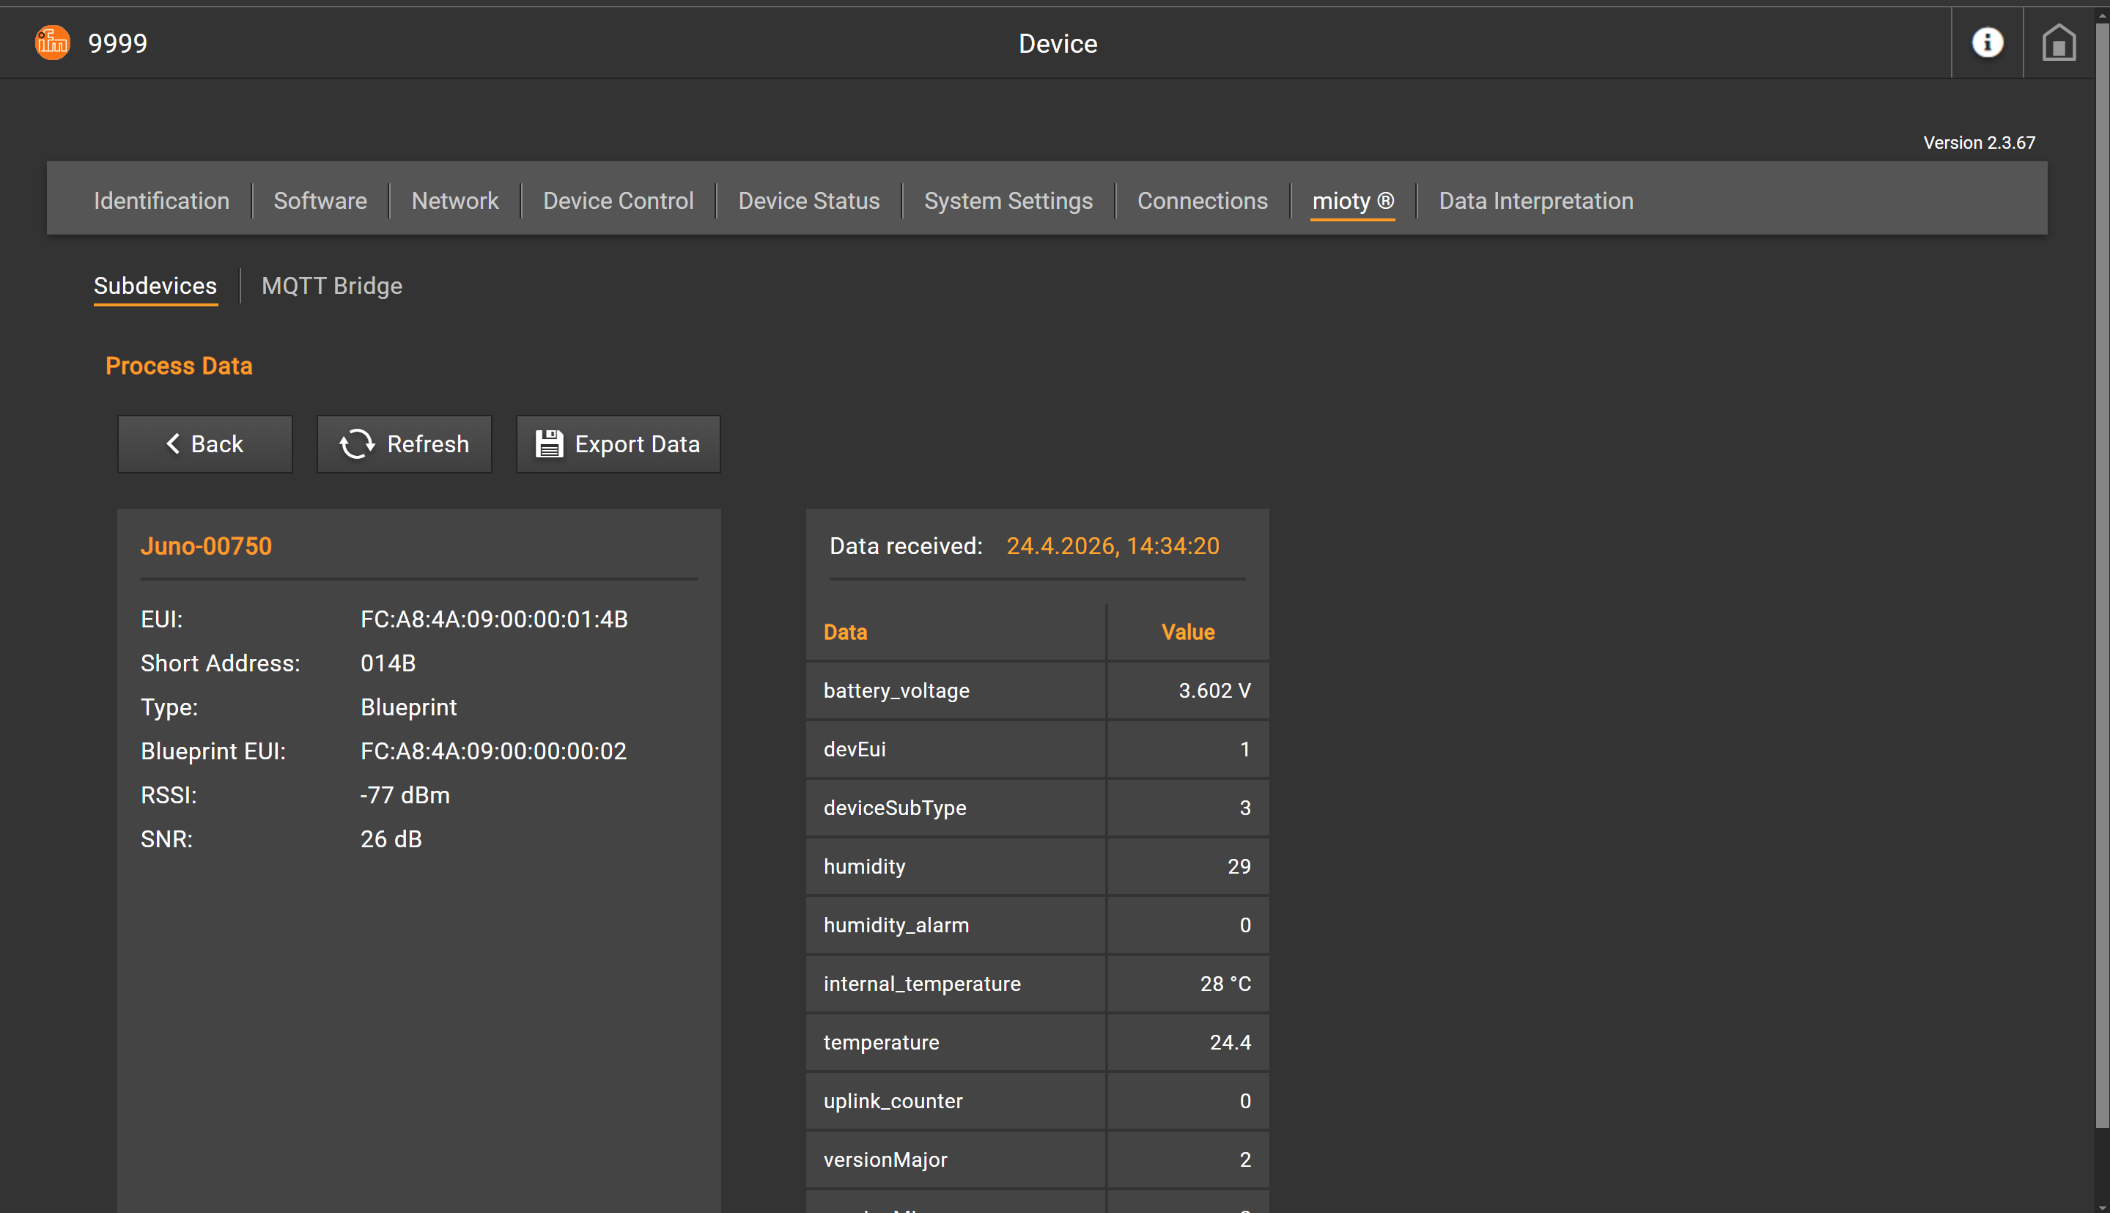The image size is (2110, 1213).
Task: Open the Device Status tab
Action: coord(809,201)
